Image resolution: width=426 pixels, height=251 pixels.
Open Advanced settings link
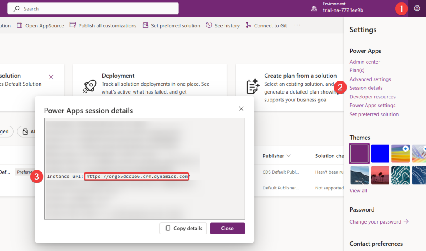pyautogui.click(x=370, y=79)
